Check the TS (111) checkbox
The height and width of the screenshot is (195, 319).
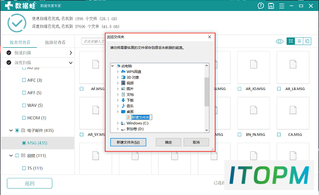(x=24, y=168)
